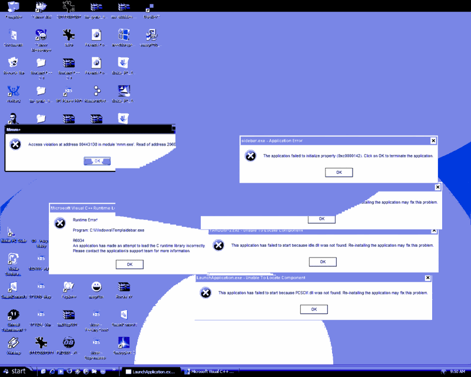Click OK in sidebar.exe Application Error dialog
Image resolution: width=471 pixels, height=377 pixels.
pyautogui.click(x=339, y=172)
